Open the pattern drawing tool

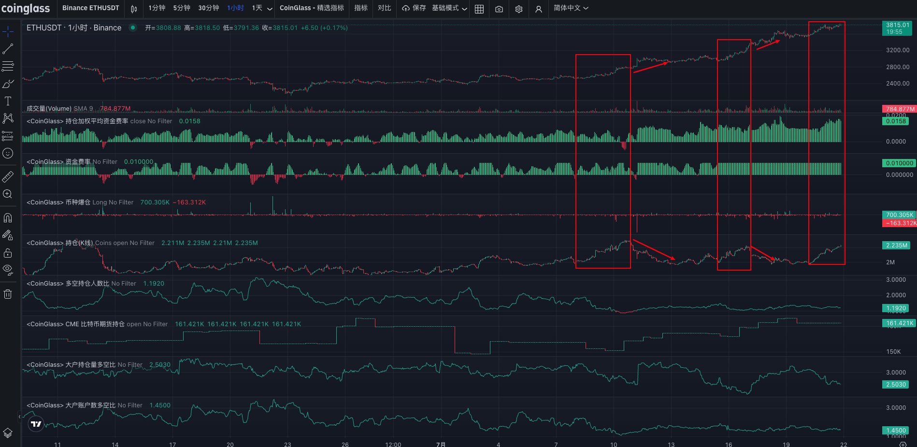(8, 118)
